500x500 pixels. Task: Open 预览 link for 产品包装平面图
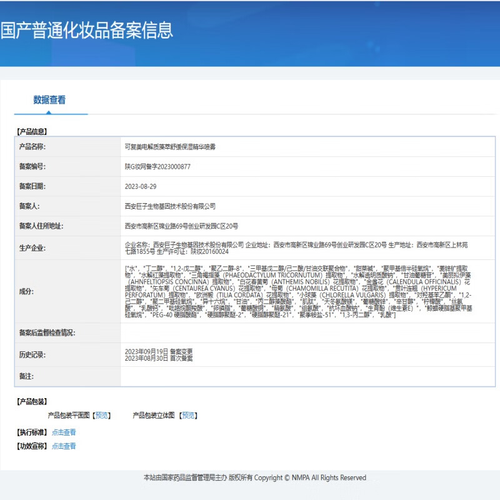tap(102, 415)
